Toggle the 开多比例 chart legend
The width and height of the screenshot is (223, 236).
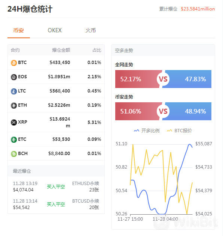click(x=147, y=131)
